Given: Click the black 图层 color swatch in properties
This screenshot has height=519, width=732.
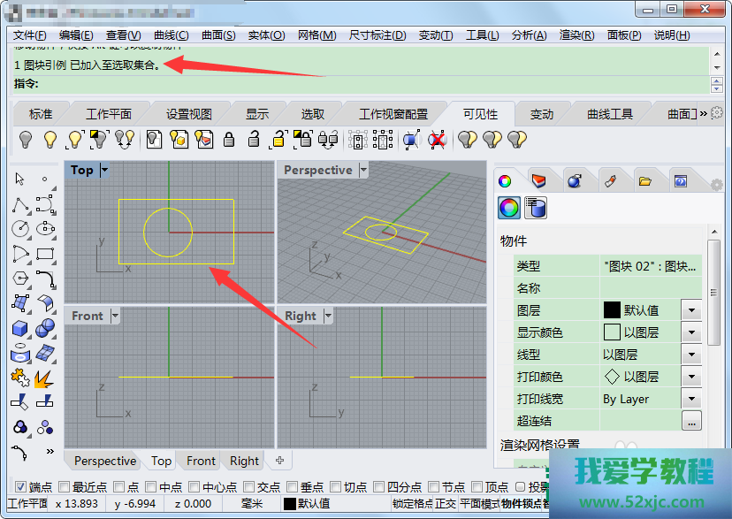Looking at the screenshot, I should (x=612, y=310).
